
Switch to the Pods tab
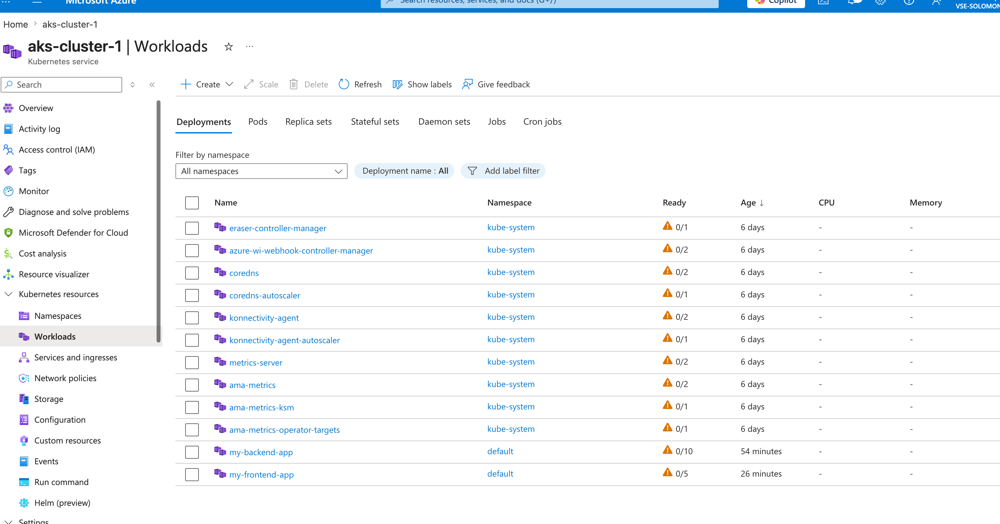(x=258, y=122)
